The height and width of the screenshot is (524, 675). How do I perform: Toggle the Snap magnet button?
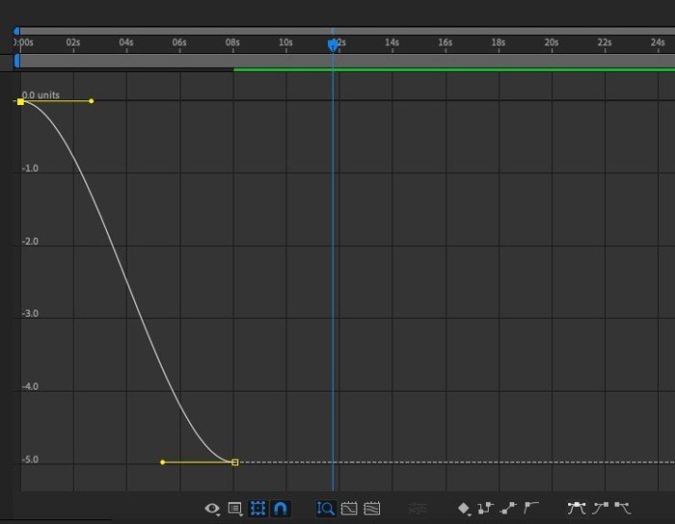click(x=281, y=508)
